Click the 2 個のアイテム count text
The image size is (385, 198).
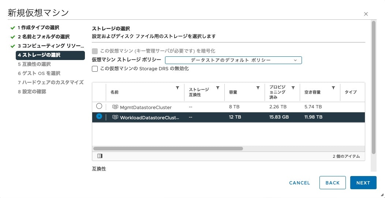(x=347, y=156)
